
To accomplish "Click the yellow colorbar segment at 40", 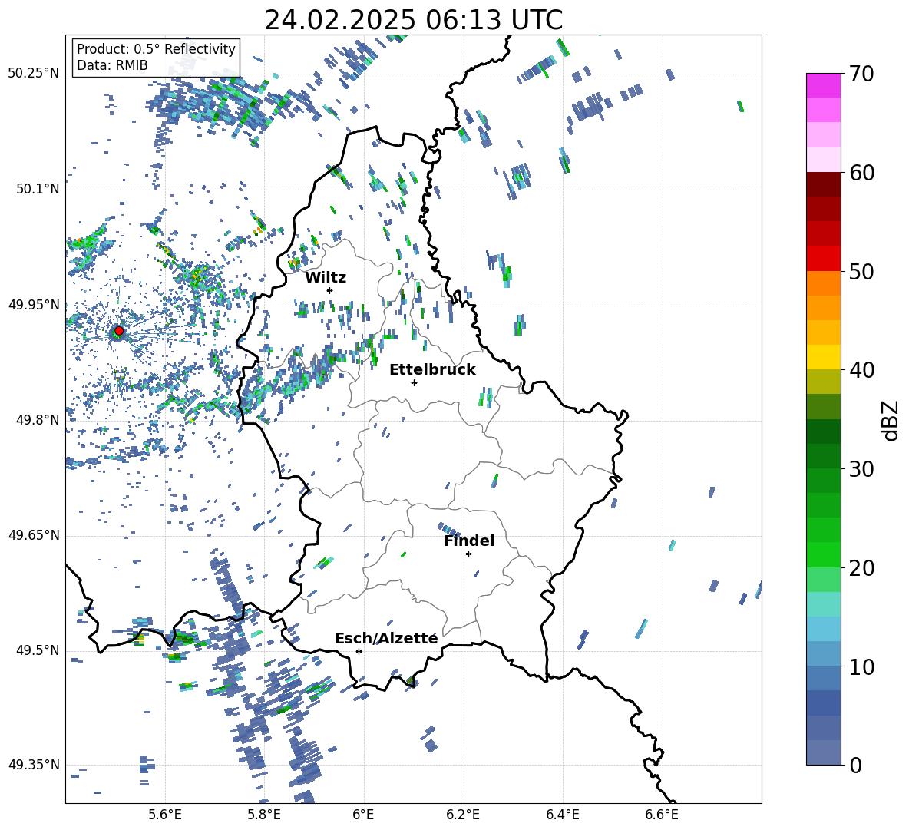I will 823,357.
